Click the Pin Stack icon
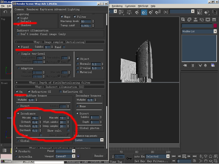Viewport: 219px width, 164px height. (x=185, y=65)
